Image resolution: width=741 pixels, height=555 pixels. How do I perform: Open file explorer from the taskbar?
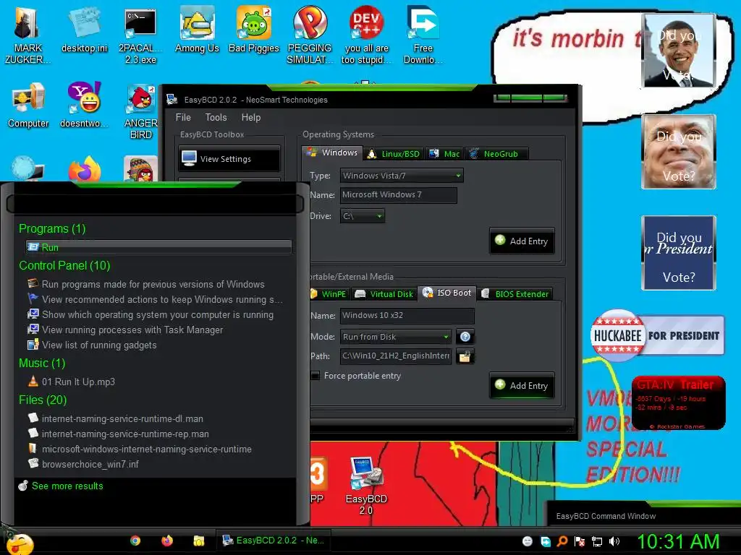click(x=198, y=541)
